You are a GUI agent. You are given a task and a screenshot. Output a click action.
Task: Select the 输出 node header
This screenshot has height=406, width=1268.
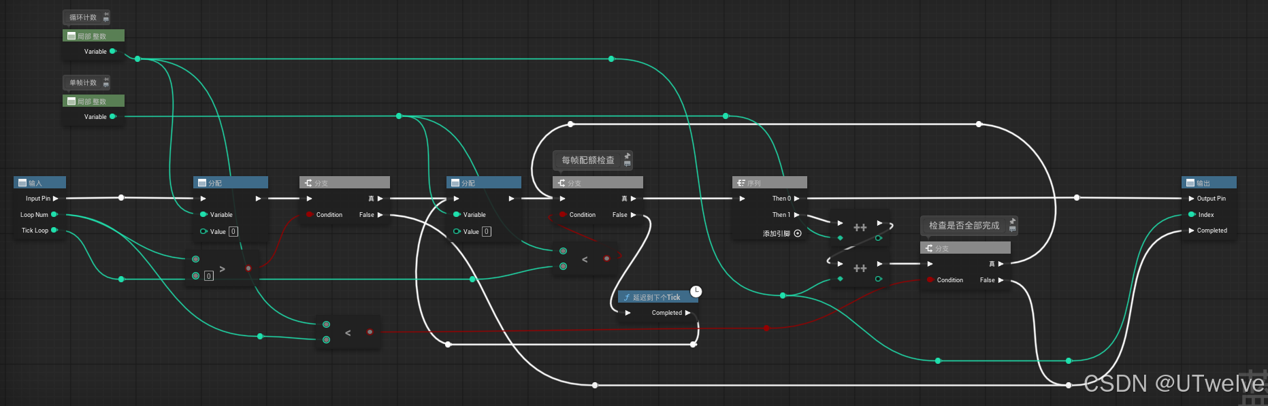(1209, 182)
